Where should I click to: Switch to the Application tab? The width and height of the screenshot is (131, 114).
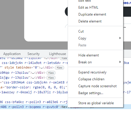(12, 54)
